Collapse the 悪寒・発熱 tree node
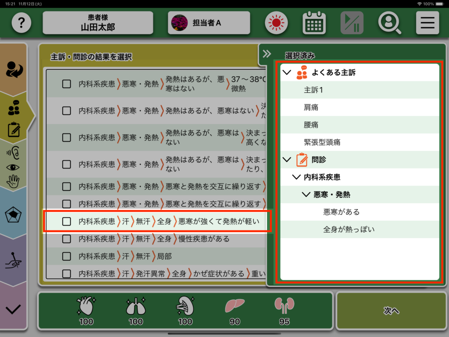Image resolution: width=449 pixels, height=337 pixels. pos(306,195)
